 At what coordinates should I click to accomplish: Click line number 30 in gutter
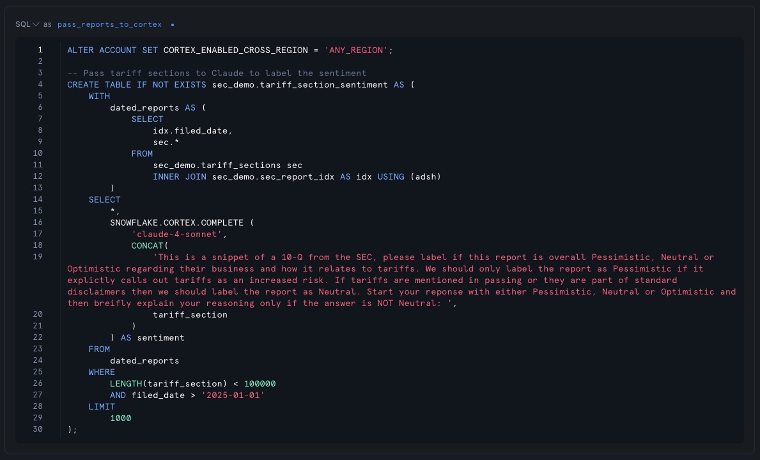pos(38,429)
